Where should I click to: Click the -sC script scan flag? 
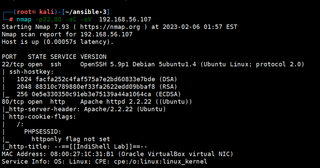pyautogui.click(x=69, y=19)
